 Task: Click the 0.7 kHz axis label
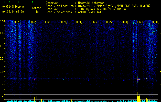point(2,84)
